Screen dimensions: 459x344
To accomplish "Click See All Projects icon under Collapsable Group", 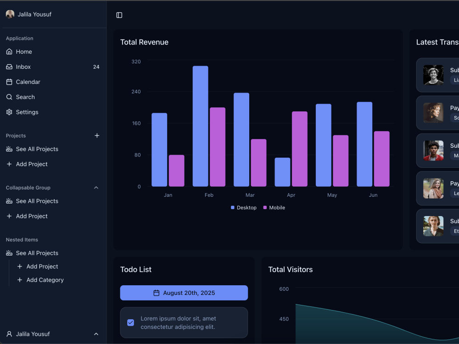I will pyautogui.click(x=9, y=201).
